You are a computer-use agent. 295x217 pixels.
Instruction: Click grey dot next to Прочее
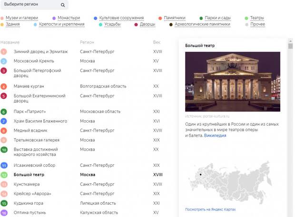246,25
